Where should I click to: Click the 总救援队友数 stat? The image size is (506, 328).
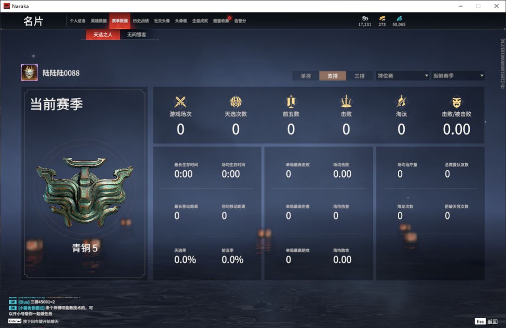457,171
